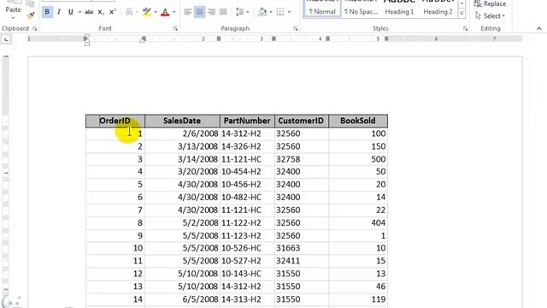Open line and paragraph spacing menu
The image size is (547, 308).
[x=242, y=12]
